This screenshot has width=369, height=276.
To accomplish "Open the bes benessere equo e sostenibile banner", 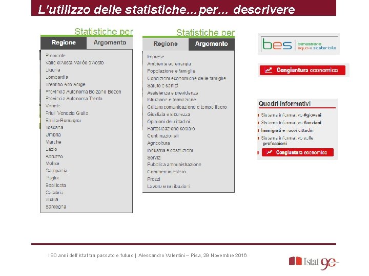I will coord(299,44).
